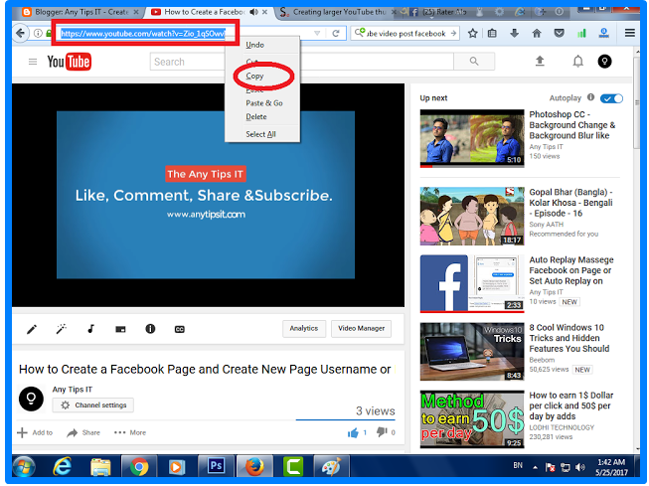Open Photoshop from the taskbar

pos(216,466)
